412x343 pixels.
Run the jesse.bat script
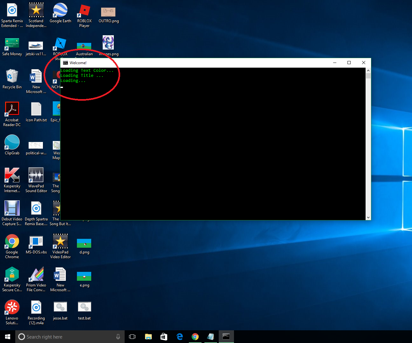coord(60,307)
